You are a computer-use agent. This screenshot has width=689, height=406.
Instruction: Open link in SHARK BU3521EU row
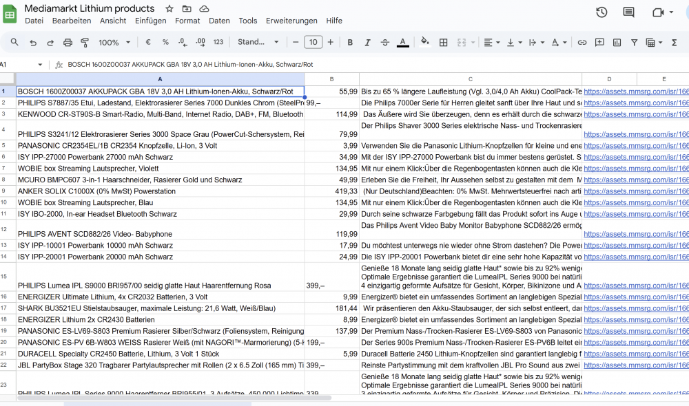(636, 308)
